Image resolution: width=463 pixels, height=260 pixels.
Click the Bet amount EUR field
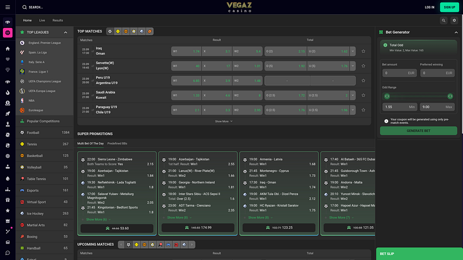(399, 73)
